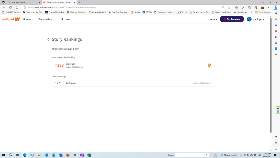
Task: Expand the Community dropdown menu
Action: point(45,19)
